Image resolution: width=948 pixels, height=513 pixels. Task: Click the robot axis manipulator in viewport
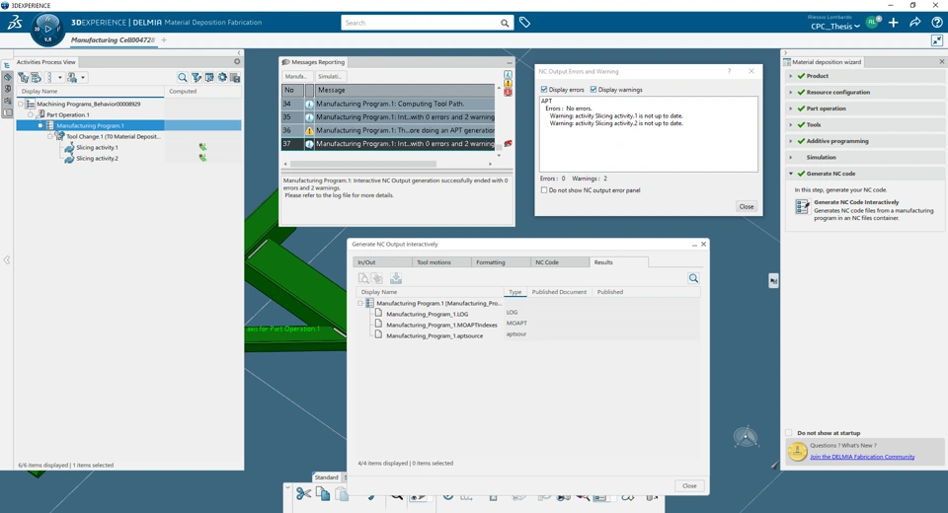746,436
